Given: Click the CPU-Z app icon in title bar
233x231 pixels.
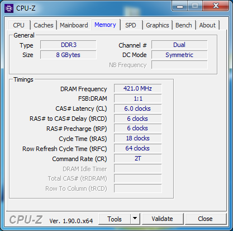Looking at the screenshot, I should coord(9,8).
